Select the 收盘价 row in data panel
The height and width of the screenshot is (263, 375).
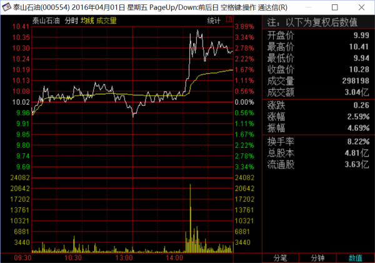tap(319, 70)
